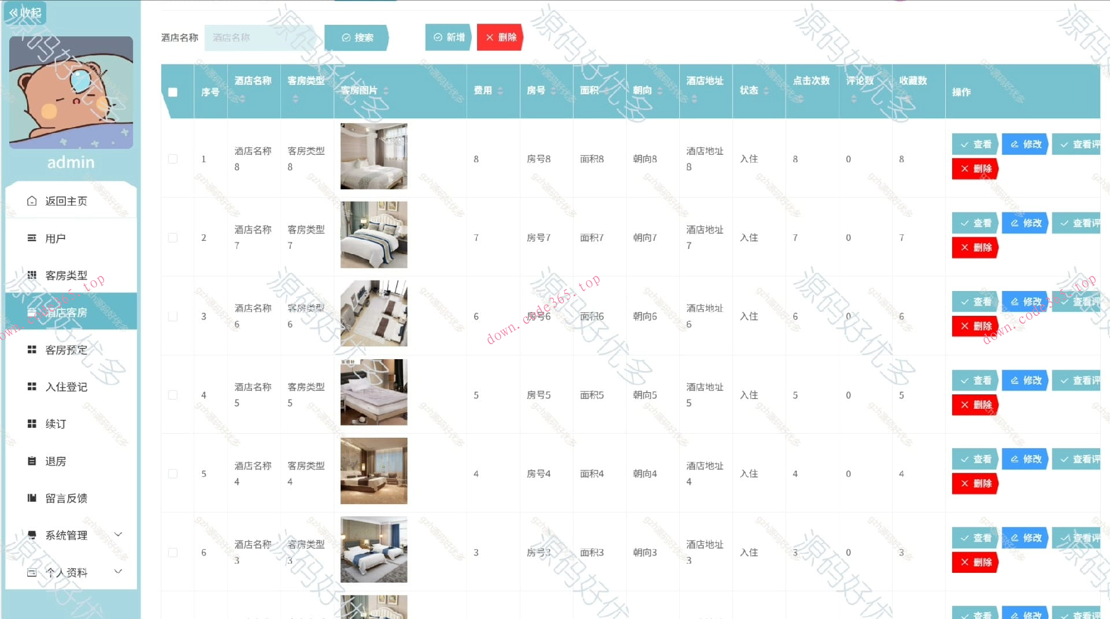Click 删除 for the 房号8 row
The width and height of the screenshot is (1110, 619).
coord(976,169)
